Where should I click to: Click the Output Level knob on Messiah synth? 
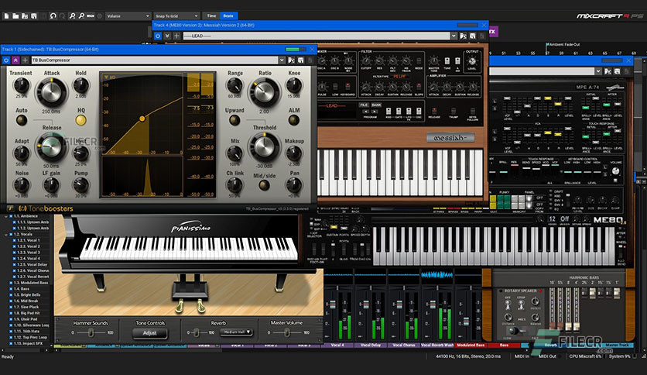pyautogui.click(x=471, y=61)
